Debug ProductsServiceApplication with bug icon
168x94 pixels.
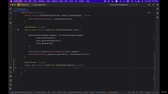pos(136,5)
